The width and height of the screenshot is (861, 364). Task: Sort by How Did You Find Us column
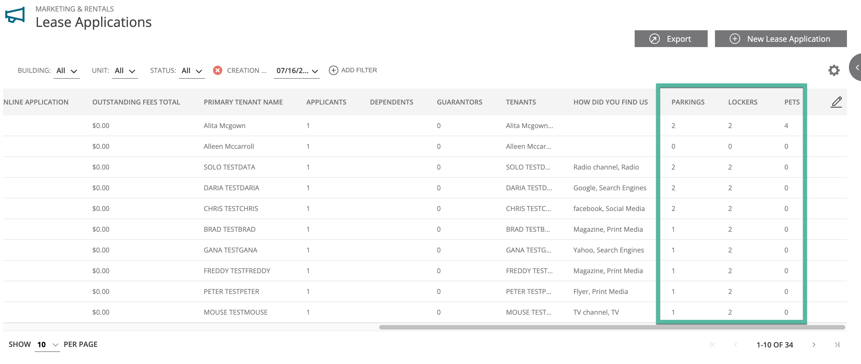610,102
